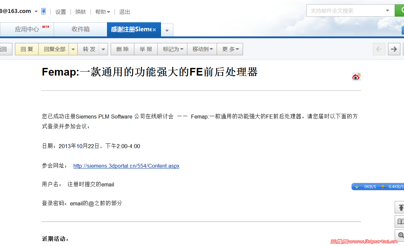Click 退出 to log out
The width and height of the screenshot is (404, 246).
click(x=125, y=12)
